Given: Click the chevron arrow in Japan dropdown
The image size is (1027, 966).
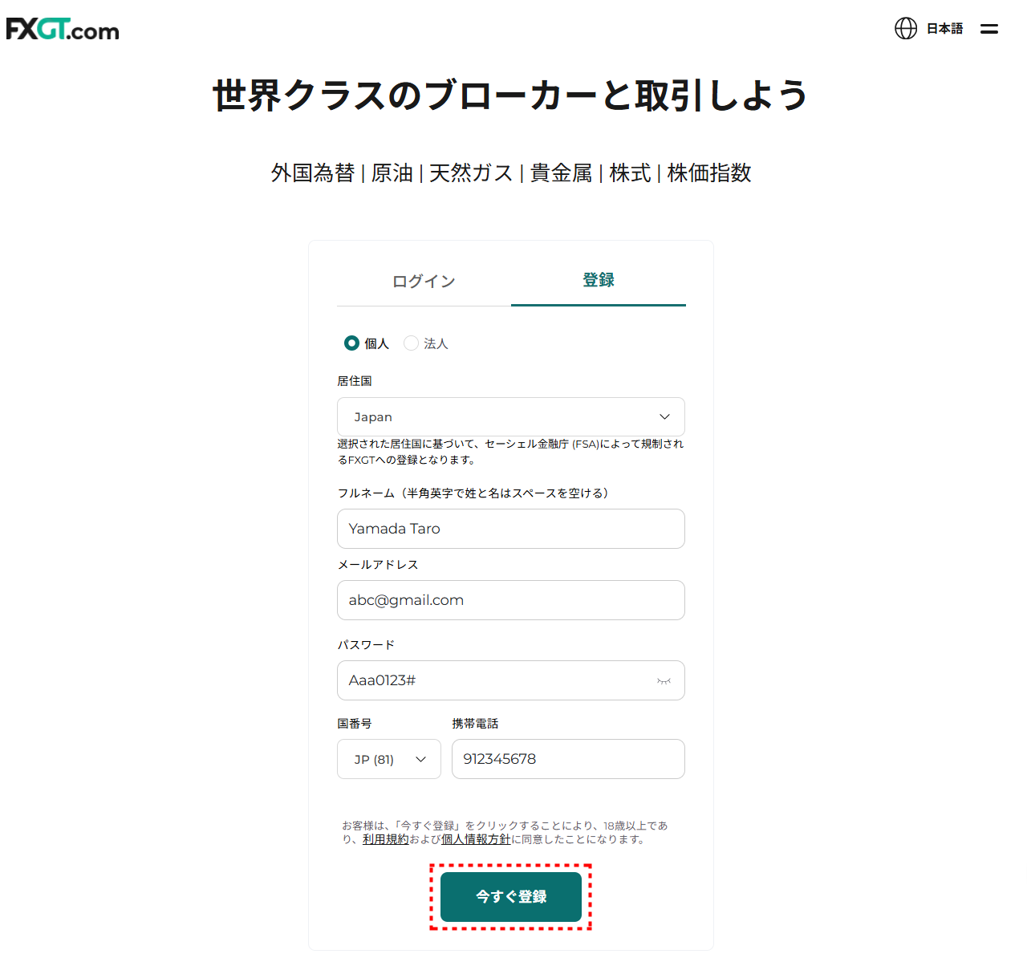Looking at the screenshot, I should tap(664, 417).
